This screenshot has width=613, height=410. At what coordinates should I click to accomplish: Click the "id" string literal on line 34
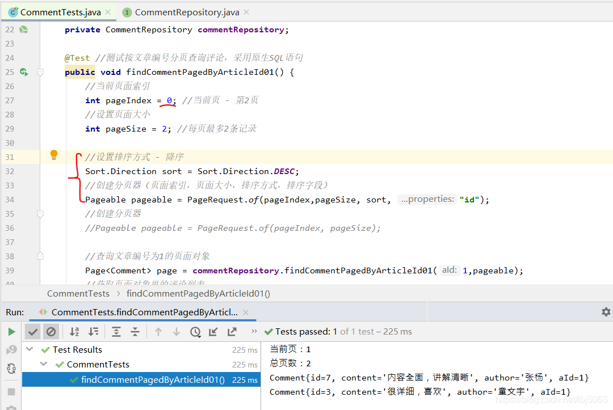469,200
